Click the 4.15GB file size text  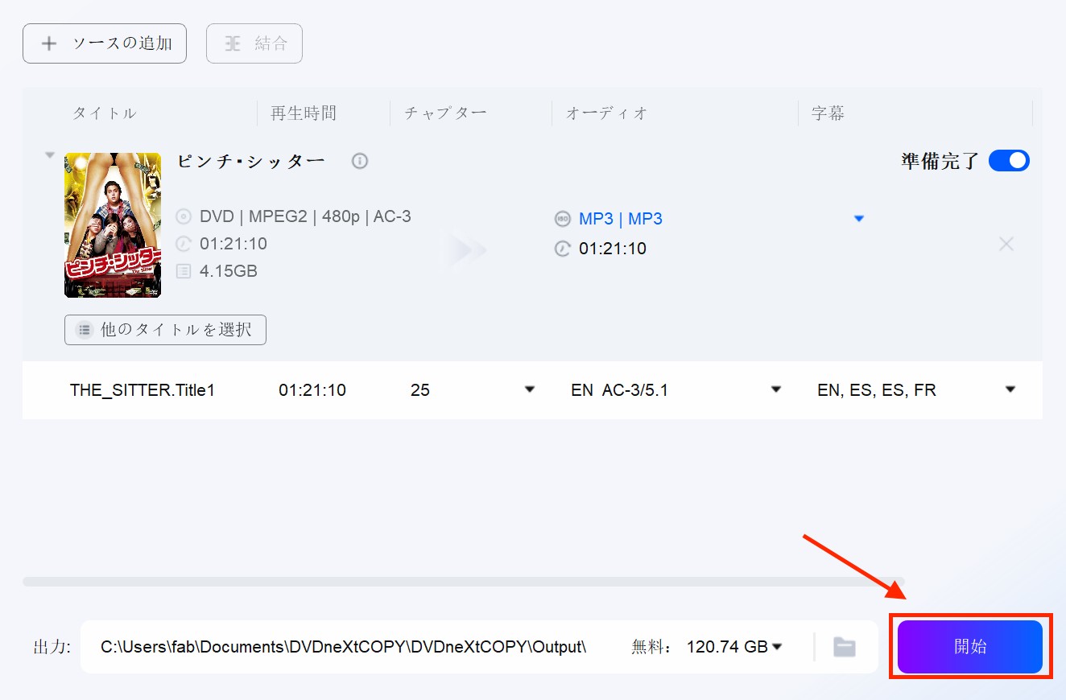[229, 271]
